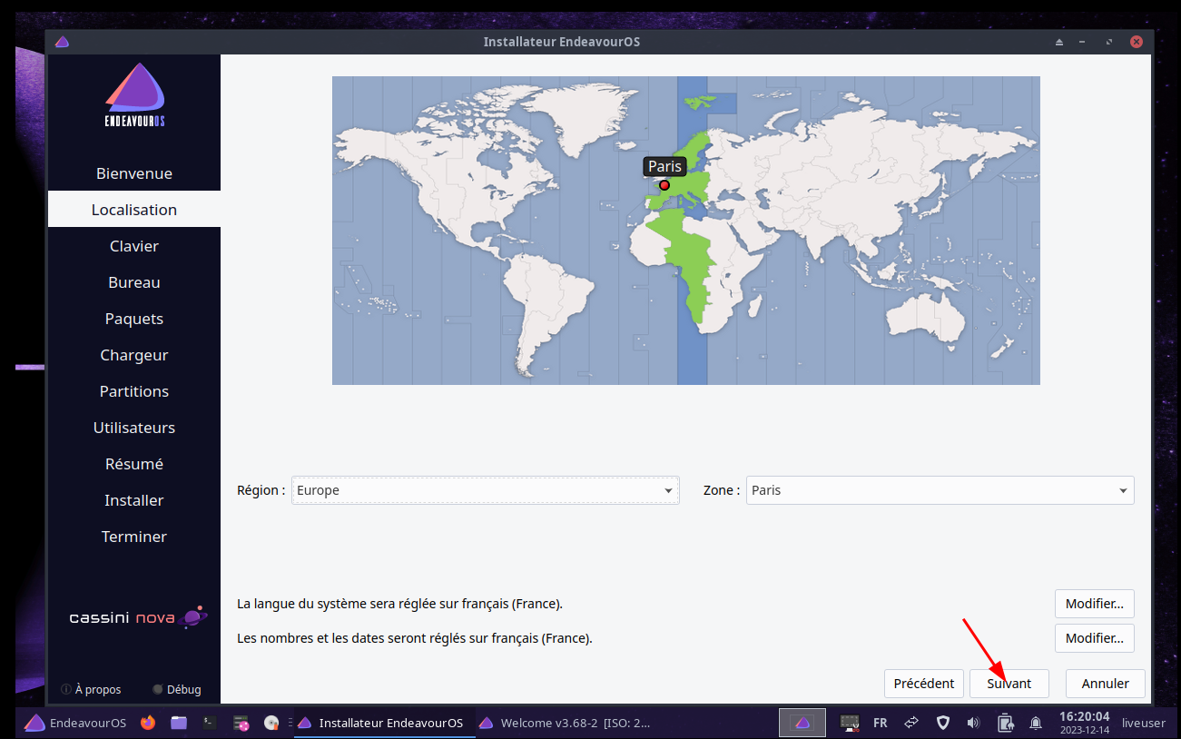Click the battery power tray icon

(x=1005, y=723)
